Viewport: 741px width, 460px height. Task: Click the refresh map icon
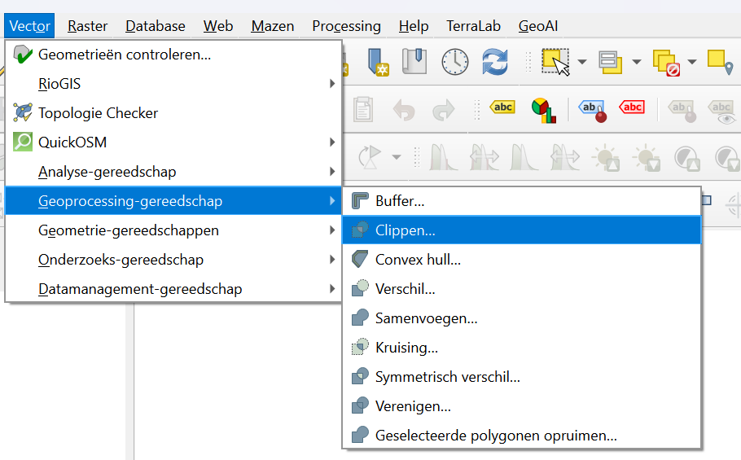495,62
